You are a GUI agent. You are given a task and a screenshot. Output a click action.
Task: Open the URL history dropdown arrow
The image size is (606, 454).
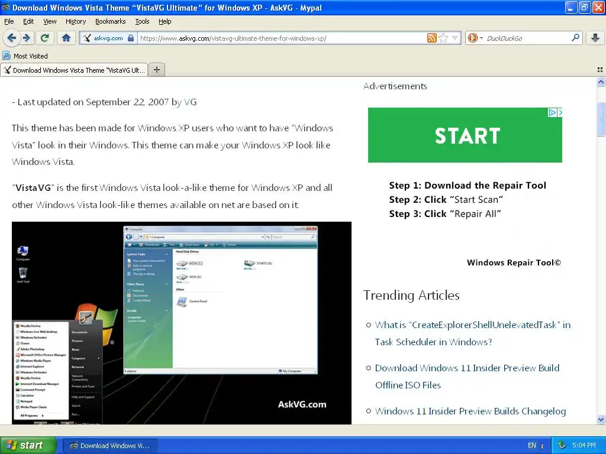(x=455, y=38)
